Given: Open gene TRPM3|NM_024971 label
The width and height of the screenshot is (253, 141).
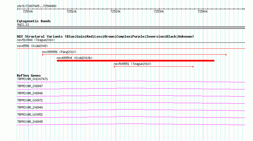Looking at the screenshot, I should point(30,100).
